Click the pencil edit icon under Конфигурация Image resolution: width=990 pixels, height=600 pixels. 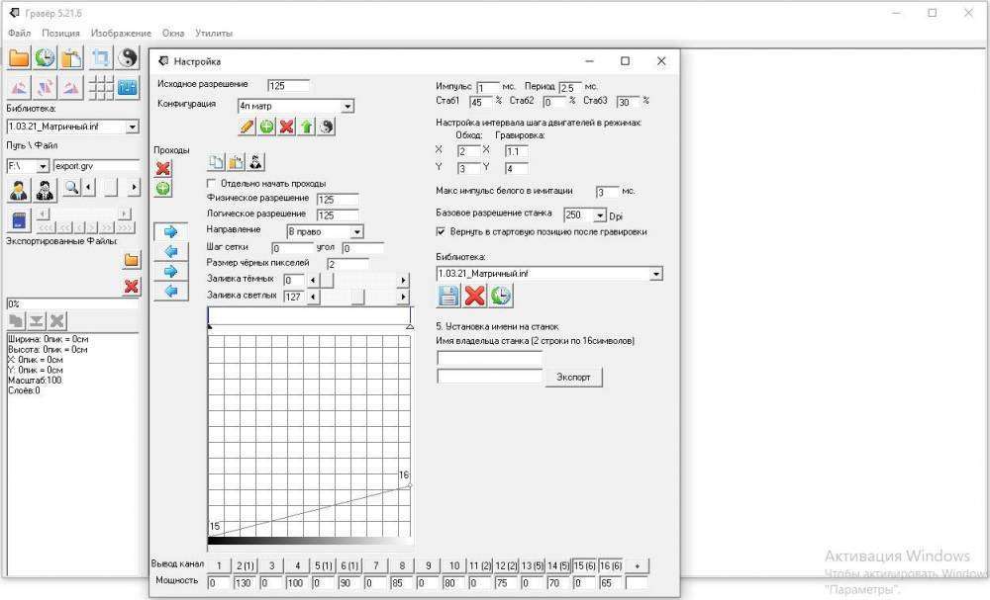pos(247,127)
